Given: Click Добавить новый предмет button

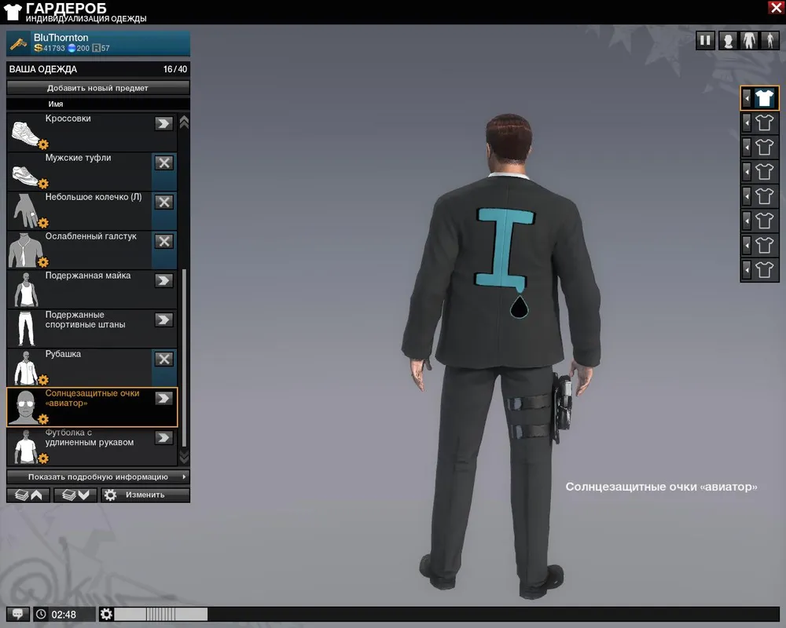Looking at the screenshot, I should 98,88.
